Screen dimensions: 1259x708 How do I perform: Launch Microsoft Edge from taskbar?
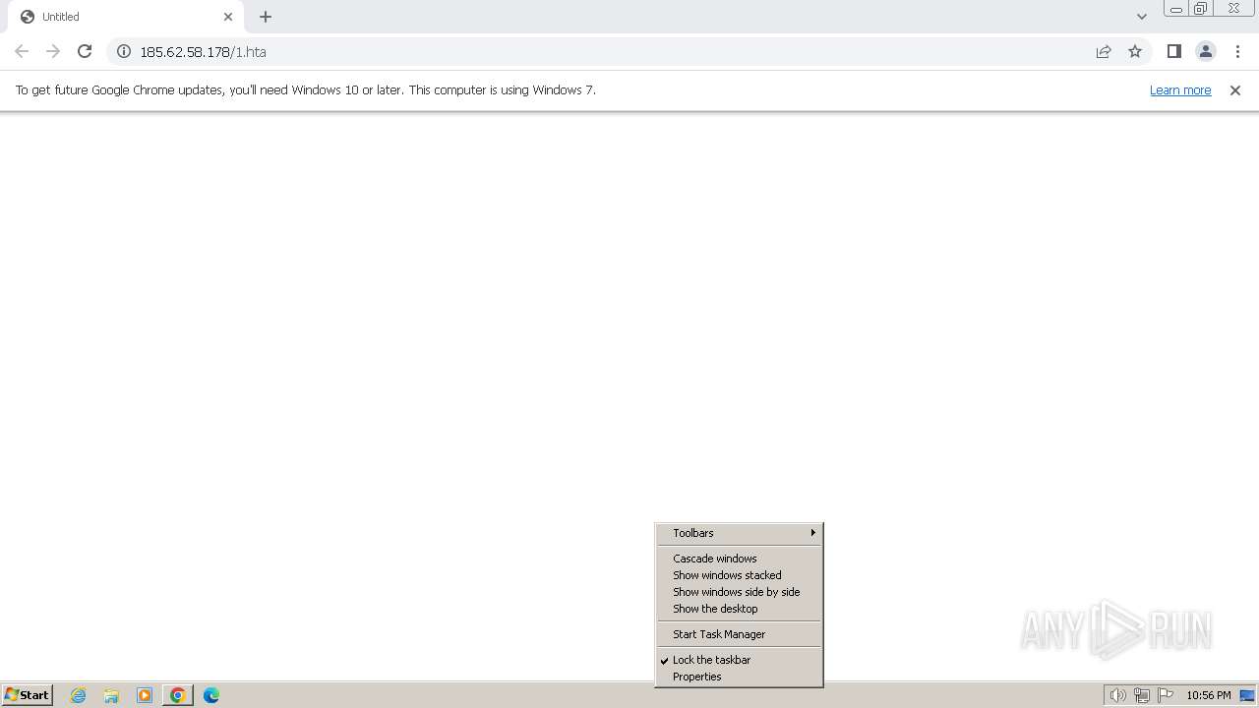coord(211,695)
